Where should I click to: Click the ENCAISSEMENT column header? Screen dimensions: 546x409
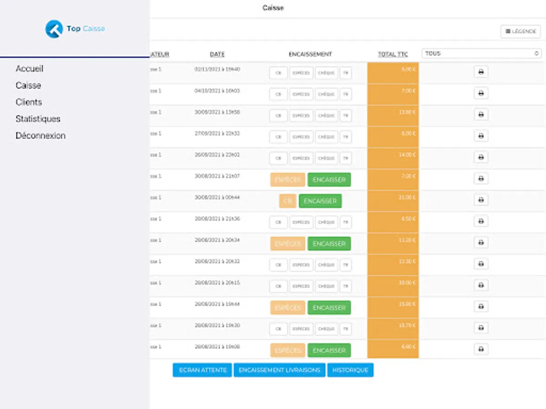(x=310, y=54)
